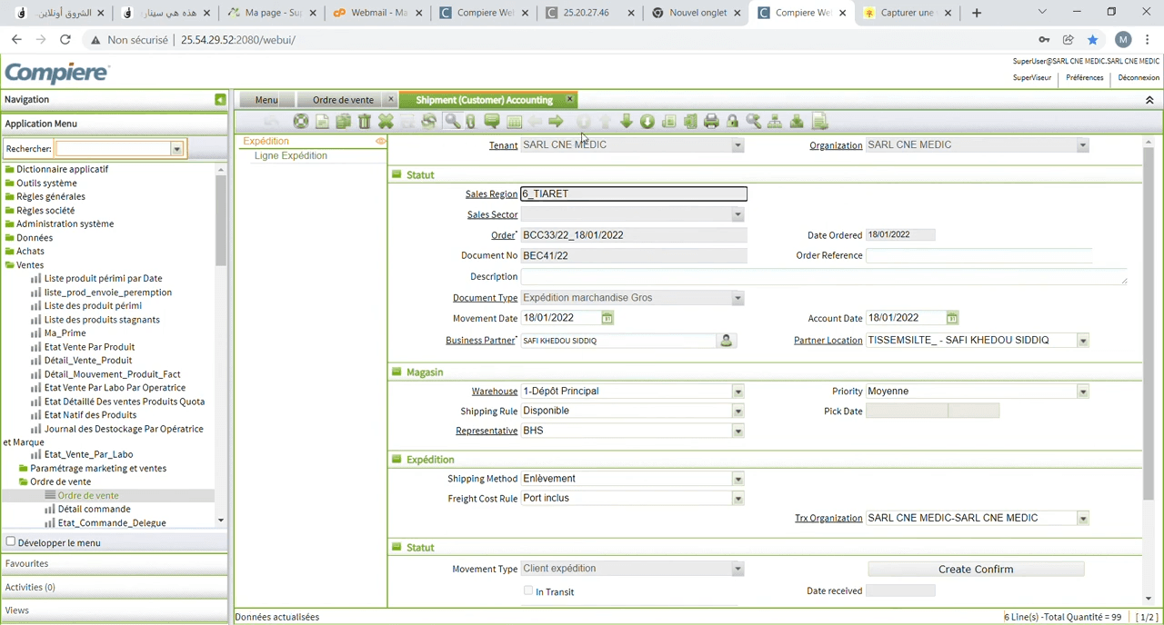This screenshot has width=1164, height=625.
Task: Toggle grid view from the toolbar
Action: point(514,121)
